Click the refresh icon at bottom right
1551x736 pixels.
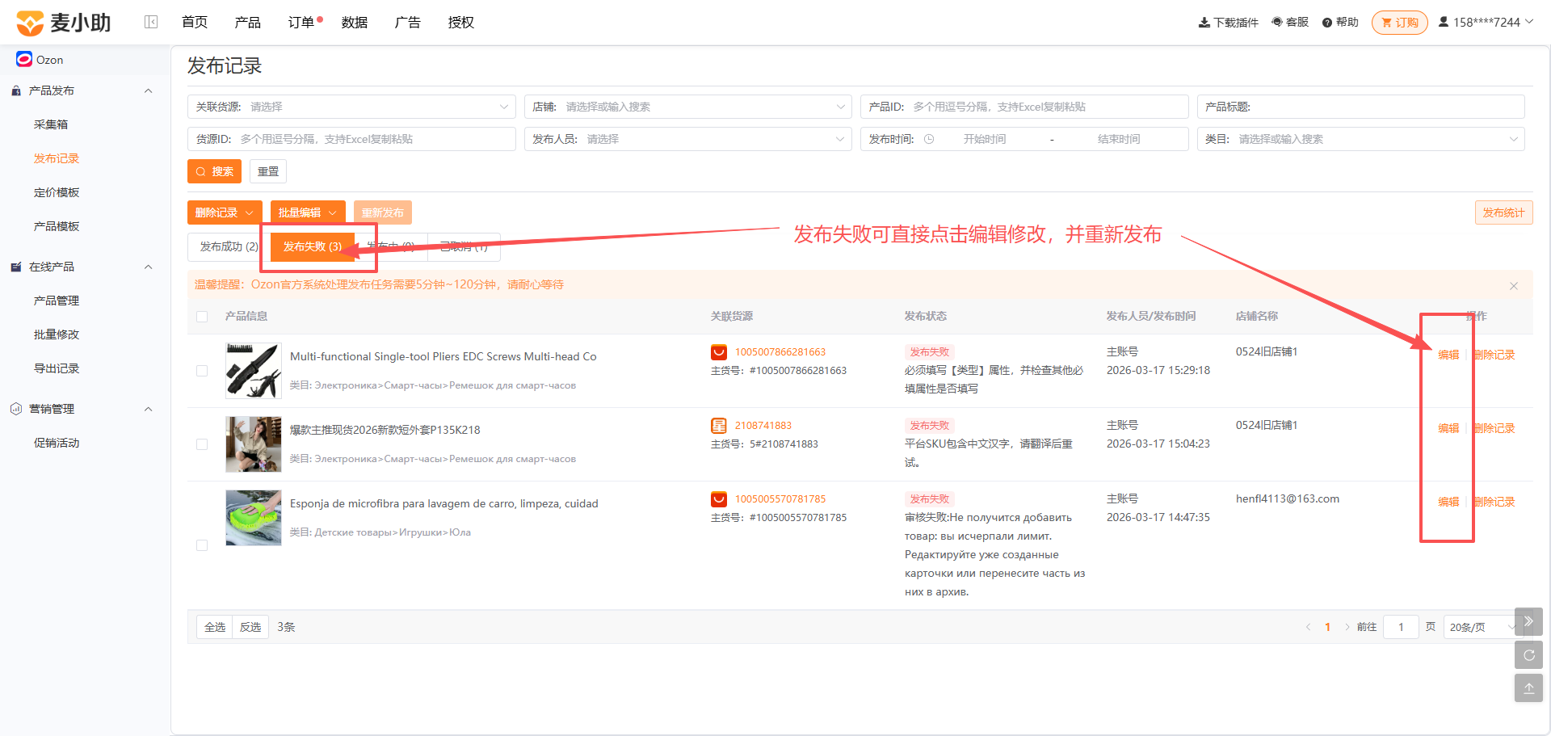[x=1528, y=655]
